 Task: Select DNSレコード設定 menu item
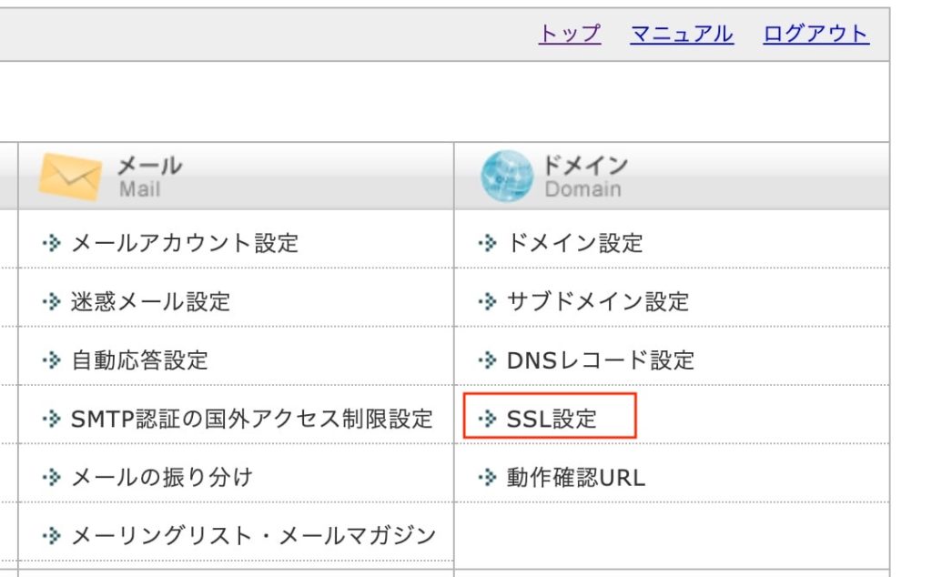[x=601, y=360]
